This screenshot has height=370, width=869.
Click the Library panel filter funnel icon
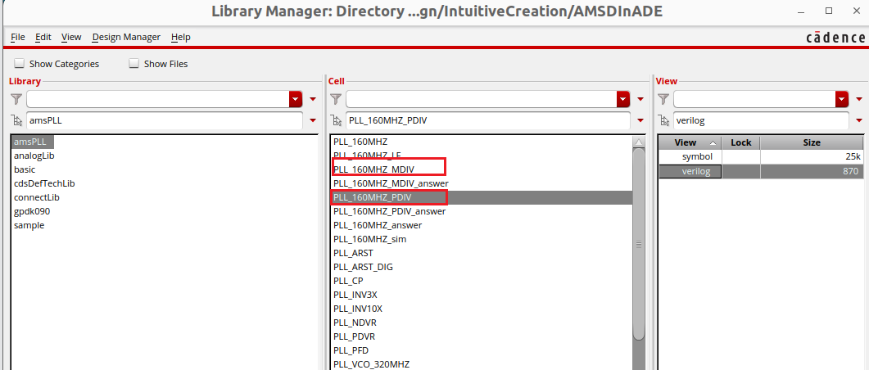click(16, 99)
